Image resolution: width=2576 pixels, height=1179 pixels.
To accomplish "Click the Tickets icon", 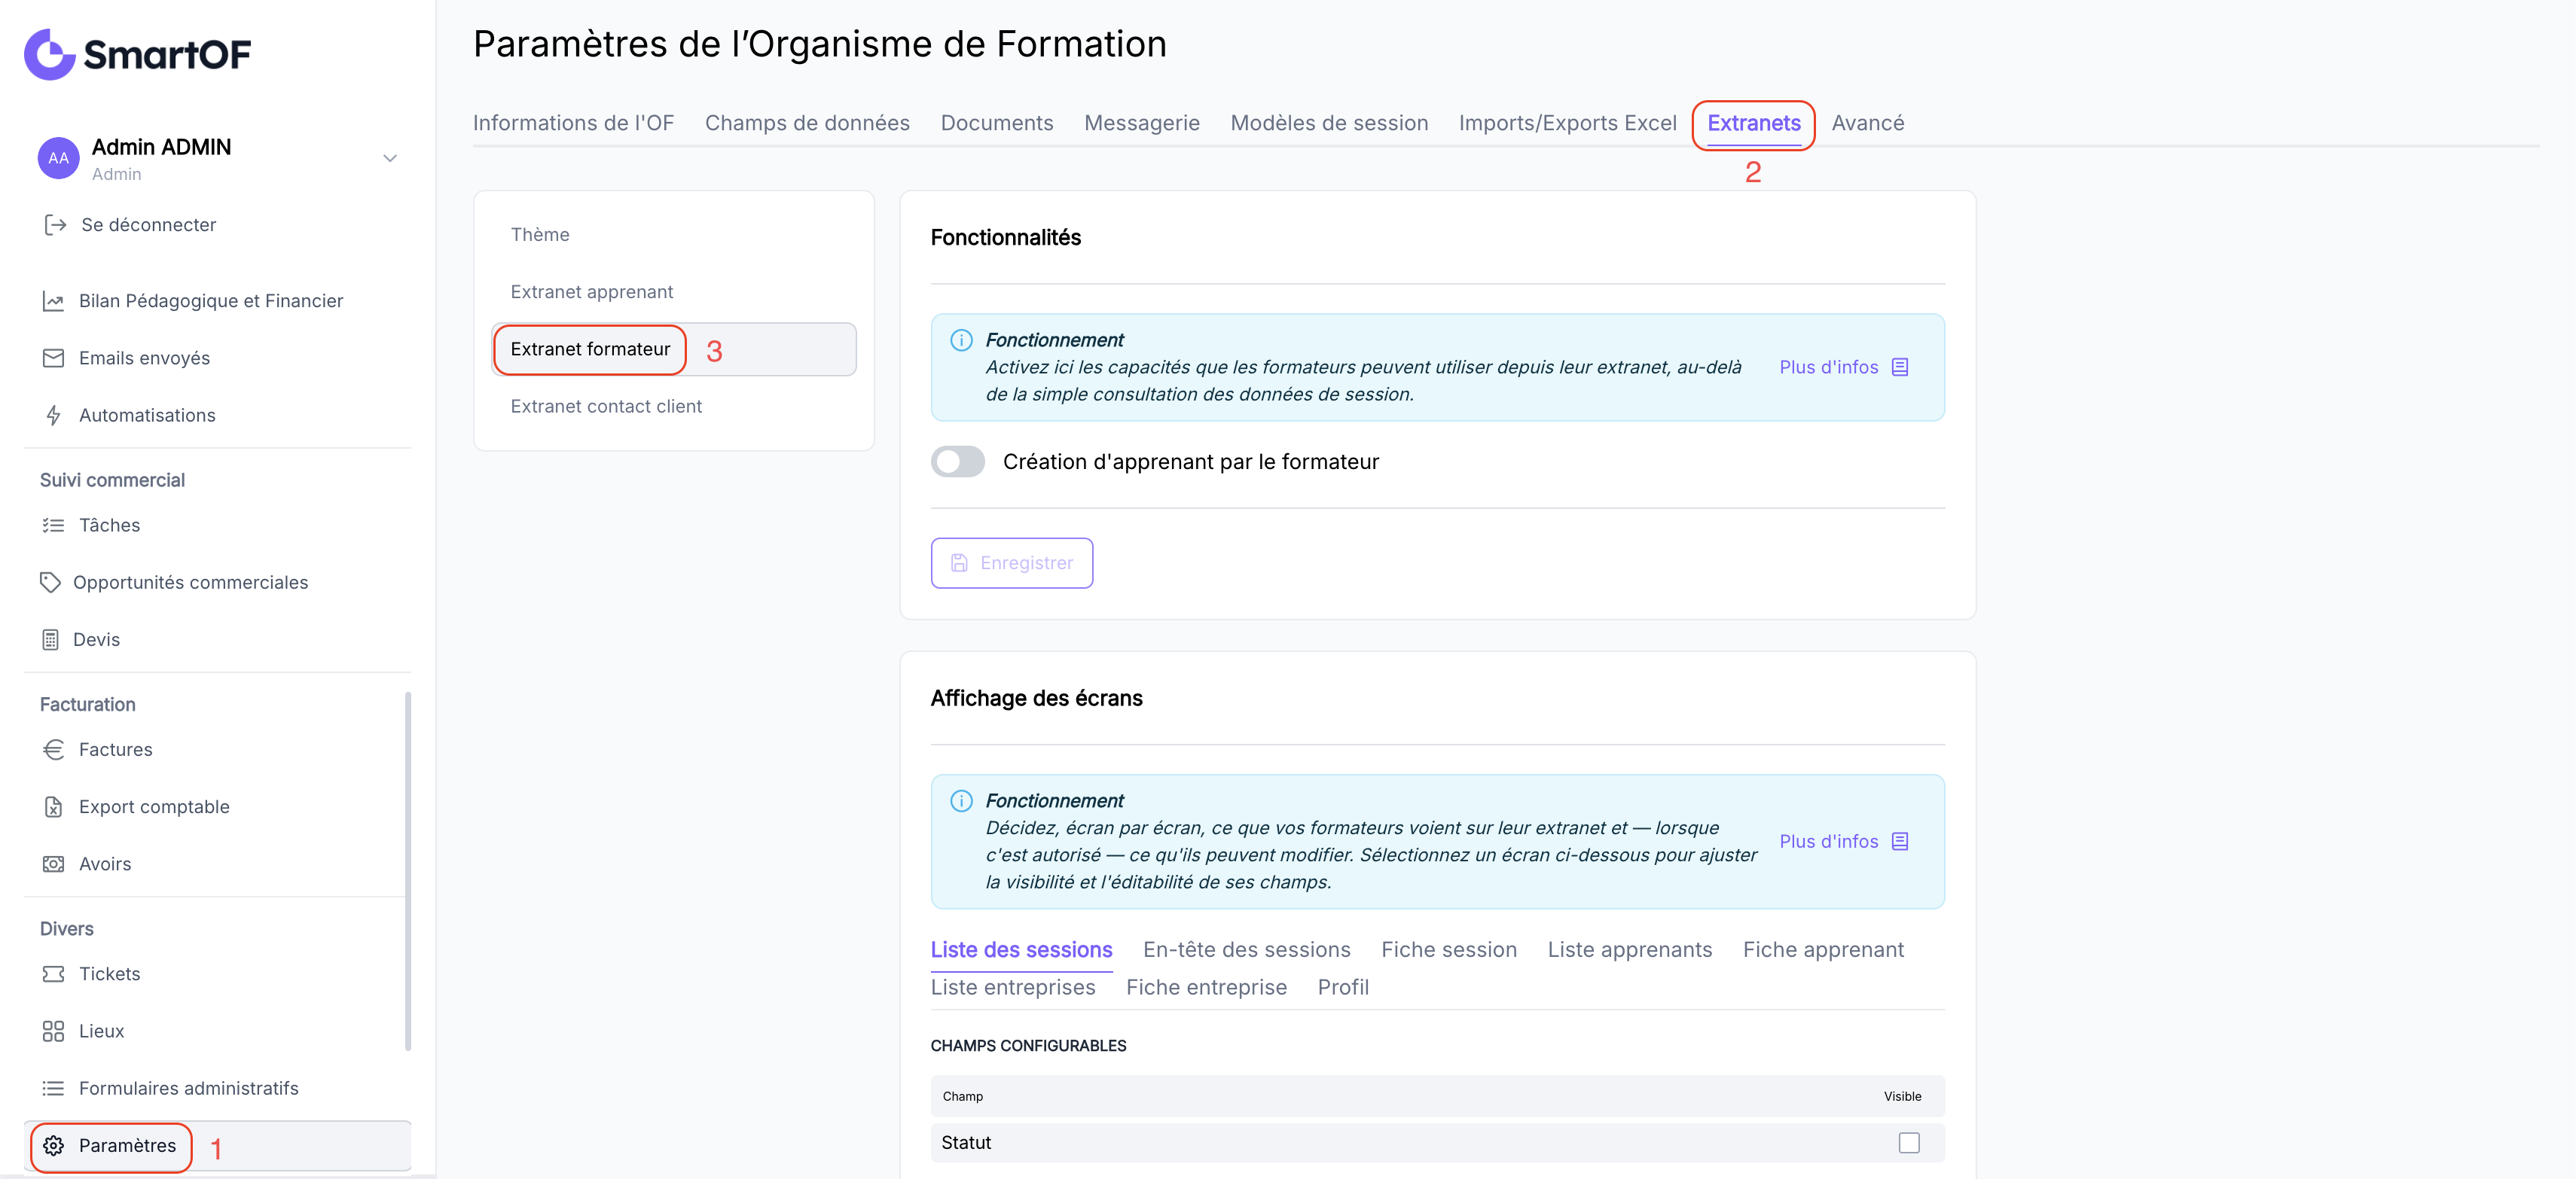I will (53, 973).
